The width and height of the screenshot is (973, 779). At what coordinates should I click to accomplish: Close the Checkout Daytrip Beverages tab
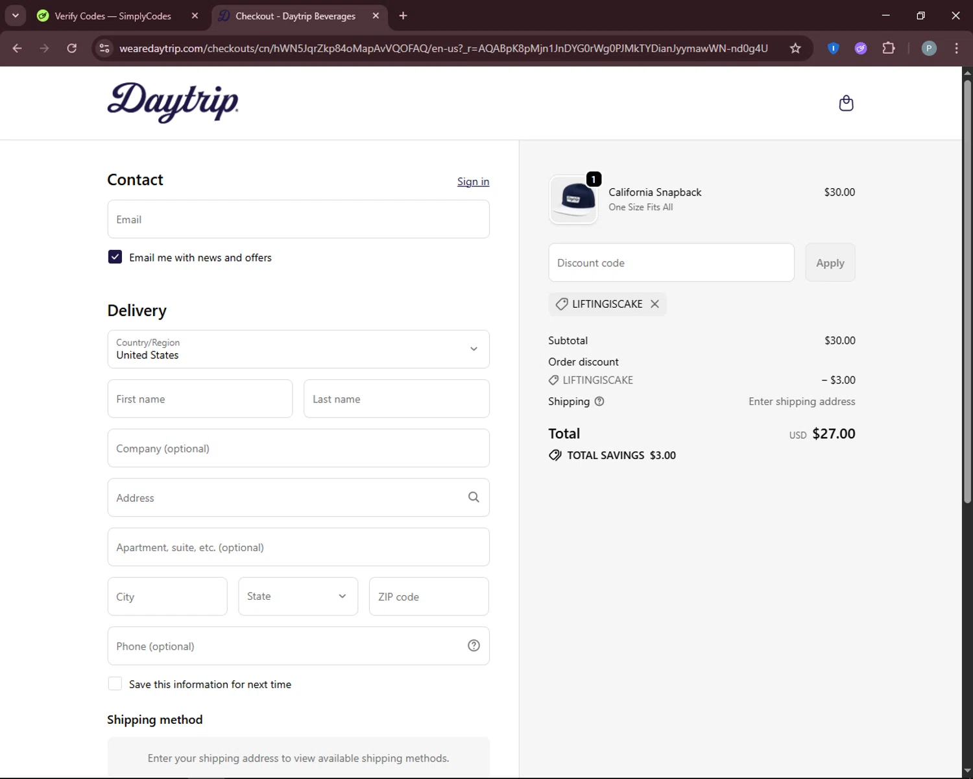point(376,16)
